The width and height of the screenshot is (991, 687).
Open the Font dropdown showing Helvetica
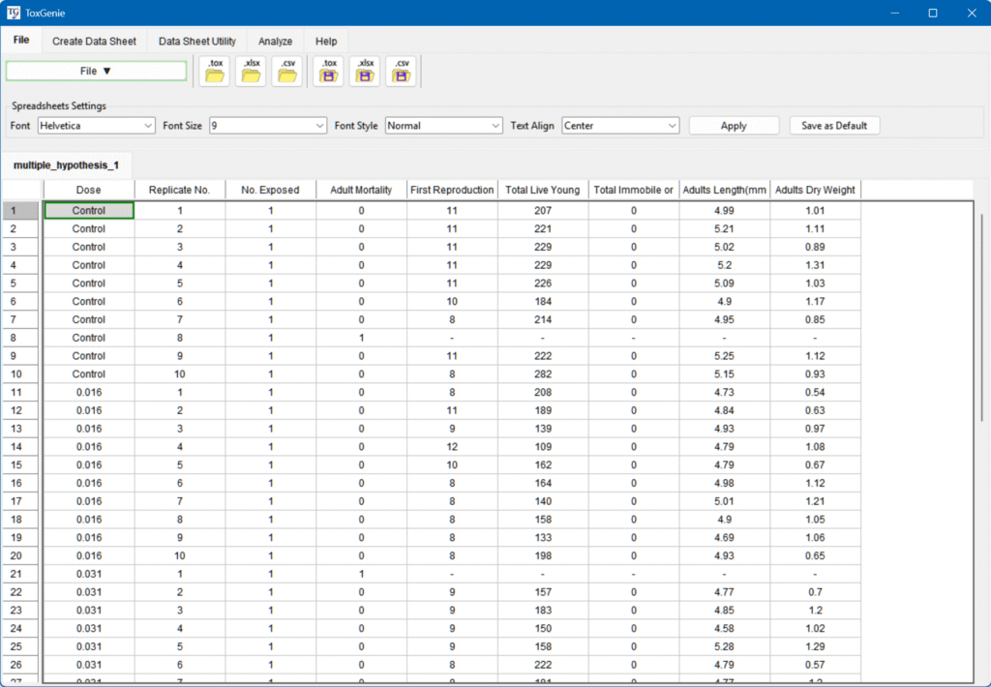coord(96,126)
